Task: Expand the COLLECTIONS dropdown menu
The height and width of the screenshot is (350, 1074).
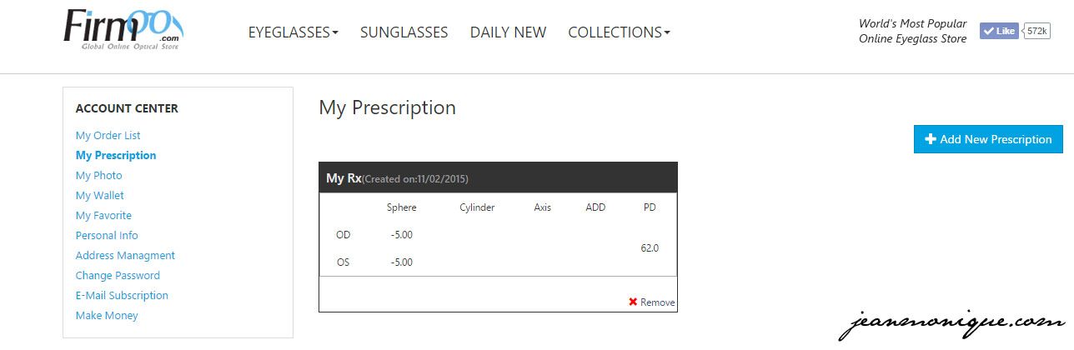Action: [620, 32]
